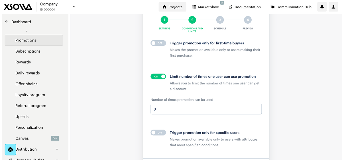Open the Projects tab
This screenshot has width=342, height=160.
(x=172, y=7)
